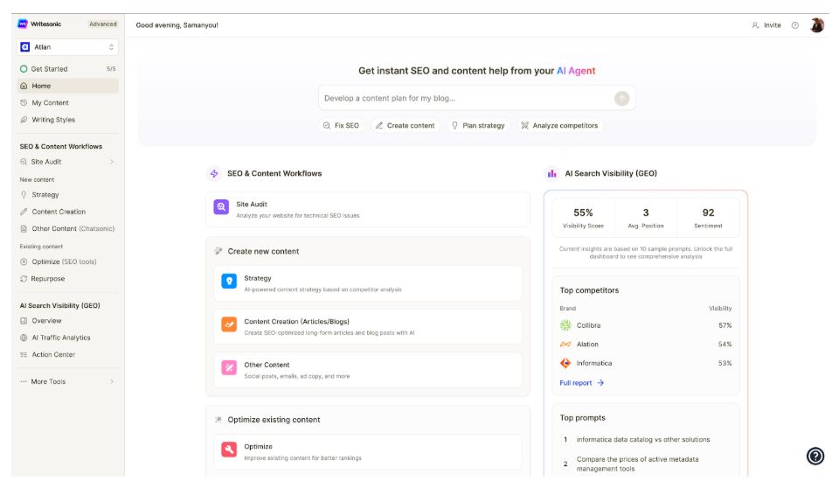Click the Alation competitor logo

[x=565, y=344]
